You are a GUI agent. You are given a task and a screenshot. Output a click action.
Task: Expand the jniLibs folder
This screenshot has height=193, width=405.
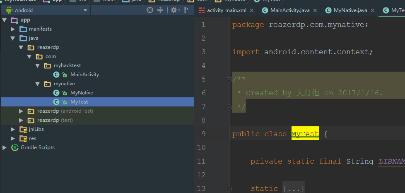13,129
